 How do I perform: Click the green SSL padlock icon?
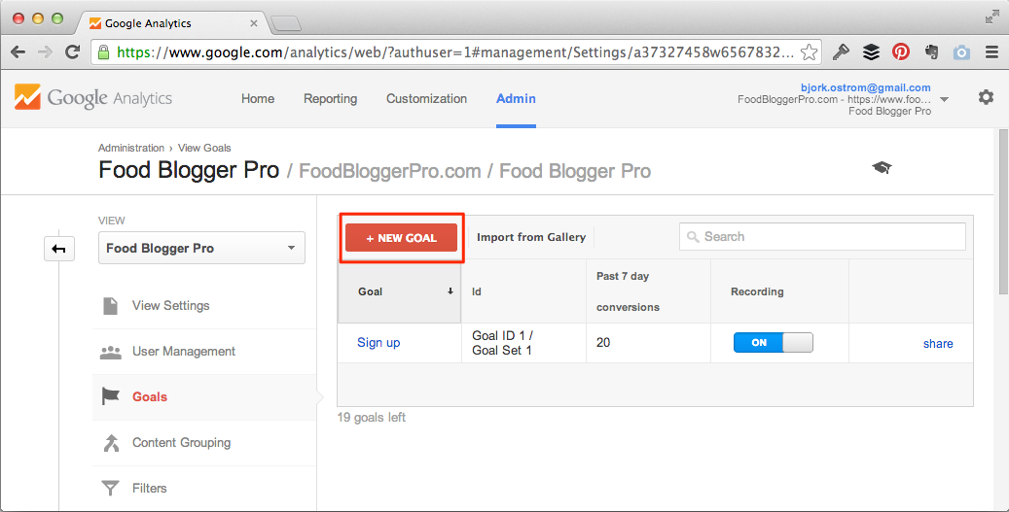(103, 52)
